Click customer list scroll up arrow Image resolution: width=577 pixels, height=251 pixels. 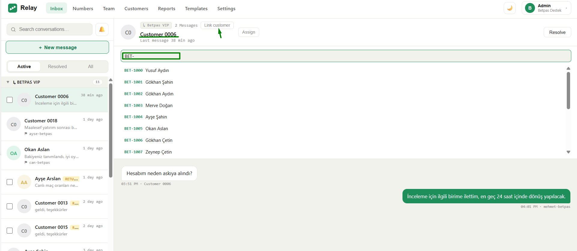pos(568,68)
